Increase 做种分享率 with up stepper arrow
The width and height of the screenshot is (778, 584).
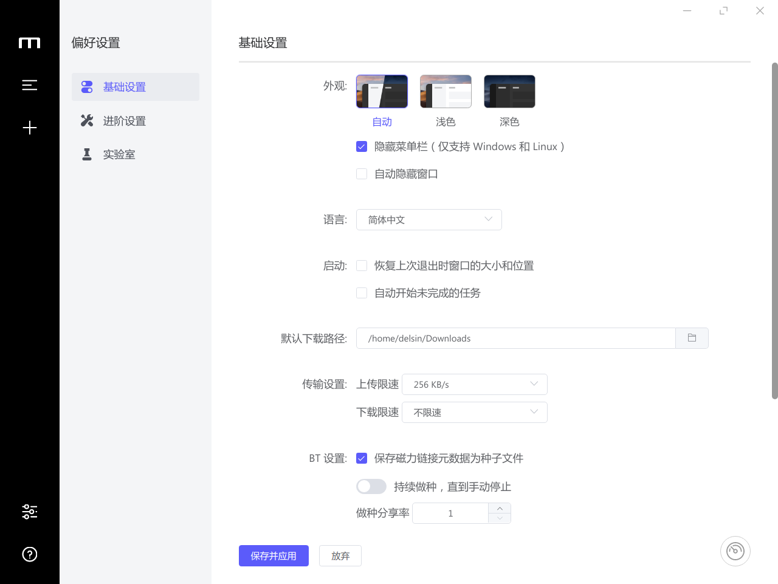500,508
